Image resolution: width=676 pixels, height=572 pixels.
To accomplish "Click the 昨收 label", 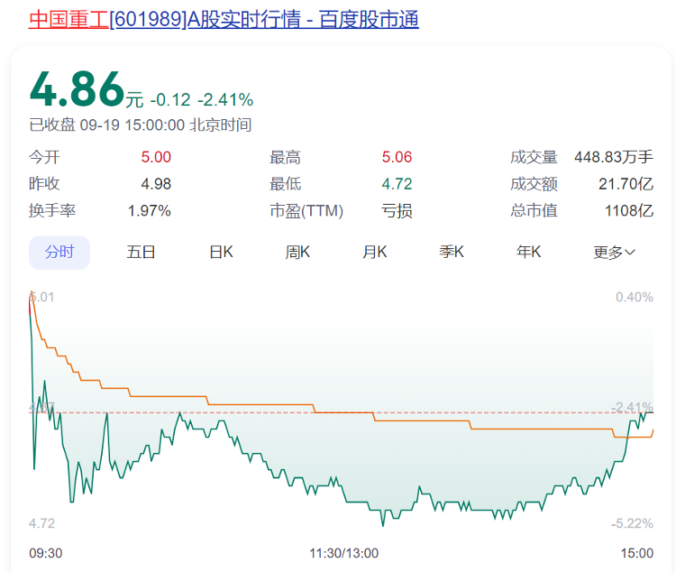I will pyautogui.click(x=44, y=184).
